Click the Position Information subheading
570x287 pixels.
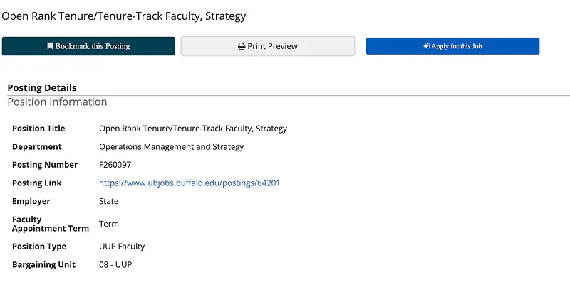58,102
